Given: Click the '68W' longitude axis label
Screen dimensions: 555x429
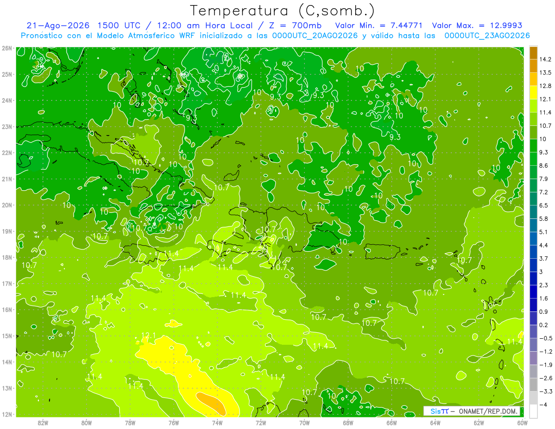Looking at the screenshot, I should (348, 423).
